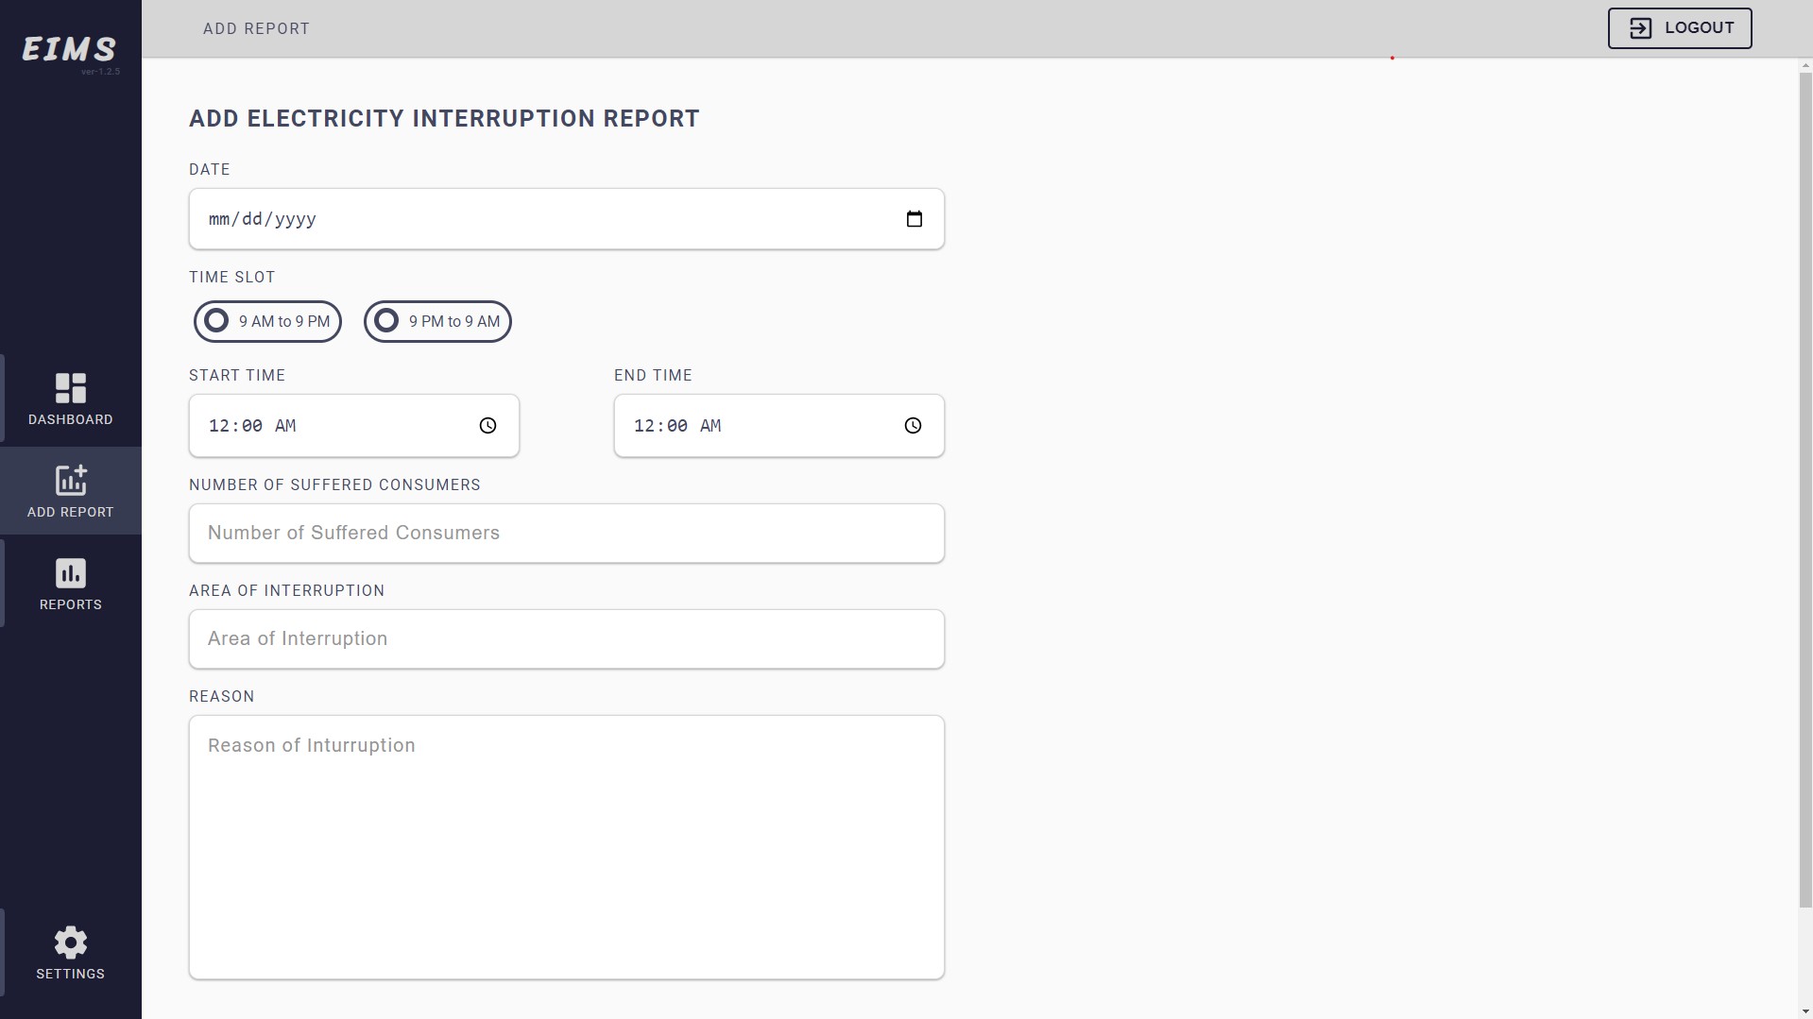1813x1019 pixels.
Task: Select the Add Report chart icon
Action: [71, 480]
